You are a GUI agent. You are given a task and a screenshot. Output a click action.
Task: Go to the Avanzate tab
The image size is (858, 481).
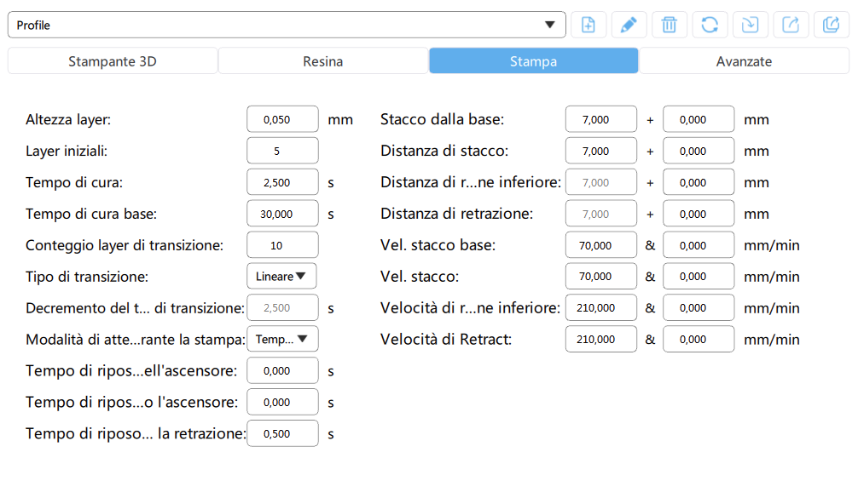744,61
